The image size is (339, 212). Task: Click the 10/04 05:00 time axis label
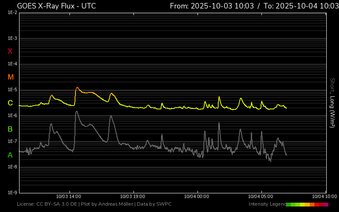click(x=261, y=196)
